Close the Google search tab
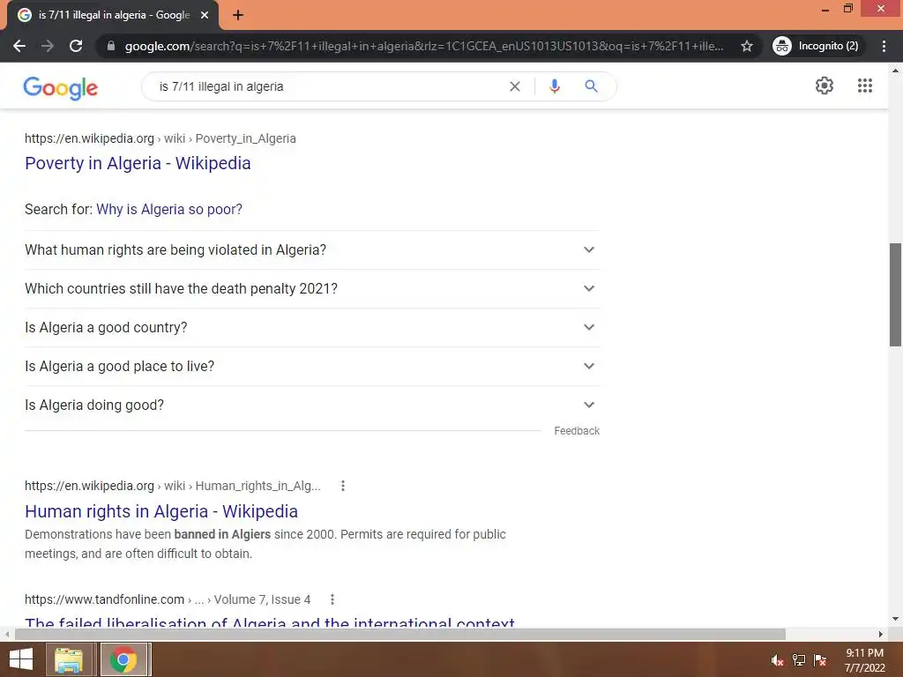Viewport: 903px width, 677px height. 204,15
